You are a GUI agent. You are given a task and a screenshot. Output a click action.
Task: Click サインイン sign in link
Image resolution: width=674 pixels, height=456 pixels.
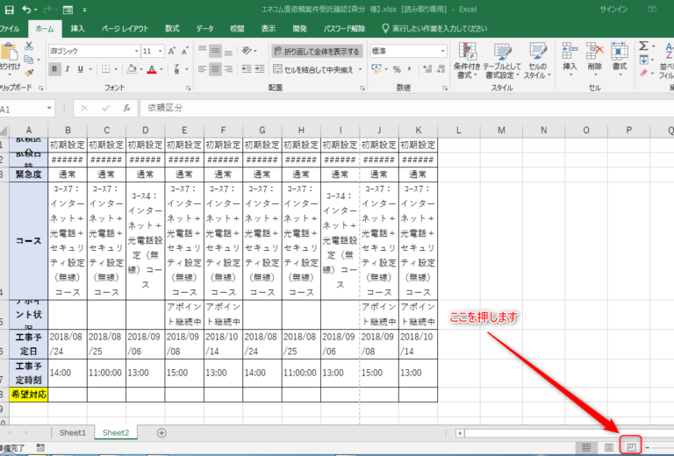click(613, 9)
